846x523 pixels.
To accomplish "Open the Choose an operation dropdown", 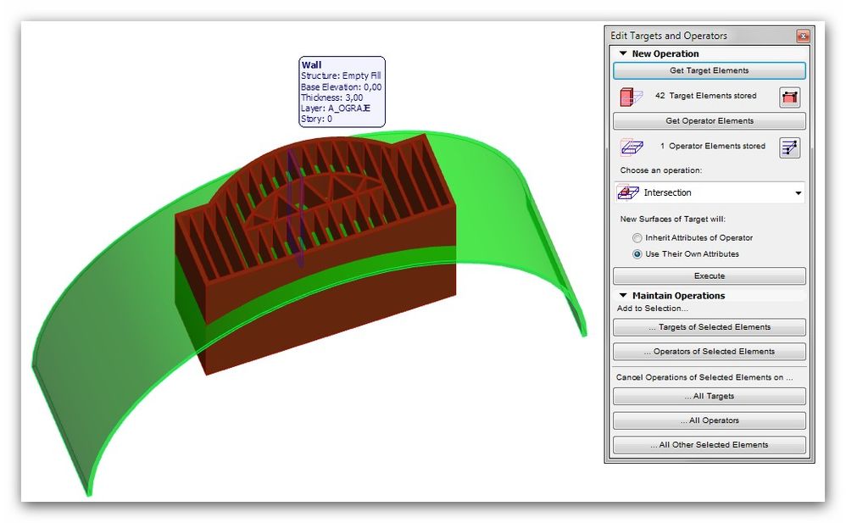I will 798,192.
